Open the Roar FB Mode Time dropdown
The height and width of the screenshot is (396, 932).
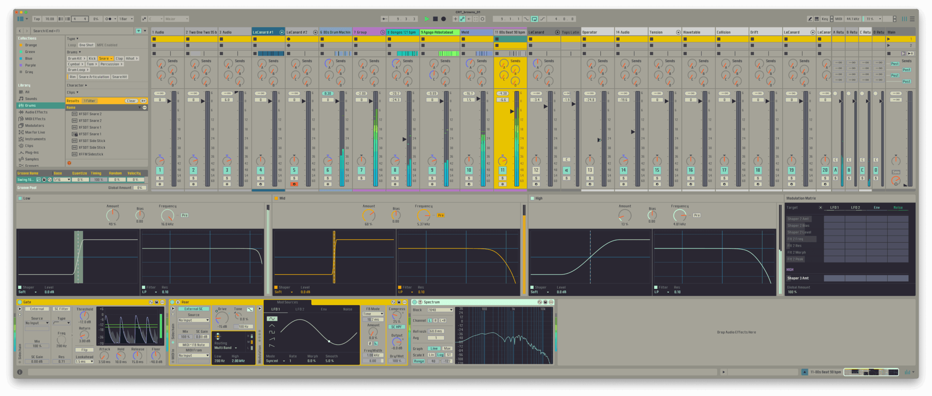373,314
